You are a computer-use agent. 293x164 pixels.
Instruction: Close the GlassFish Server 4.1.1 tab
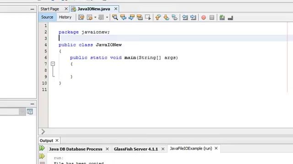pos(163,149)
